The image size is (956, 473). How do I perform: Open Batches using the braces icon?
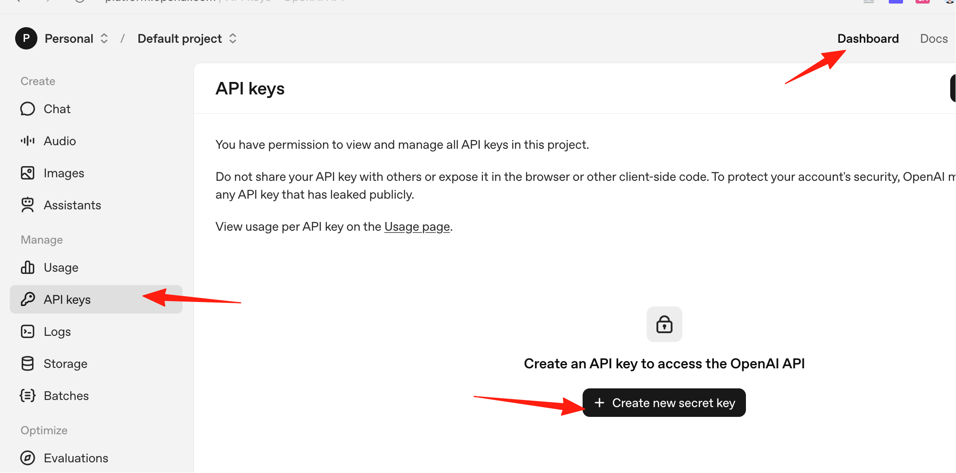point(28,396)
